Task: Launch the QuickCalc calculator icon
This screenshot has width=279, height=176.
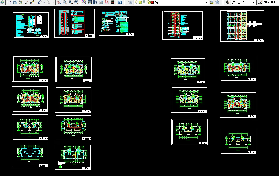Action: 113,2
